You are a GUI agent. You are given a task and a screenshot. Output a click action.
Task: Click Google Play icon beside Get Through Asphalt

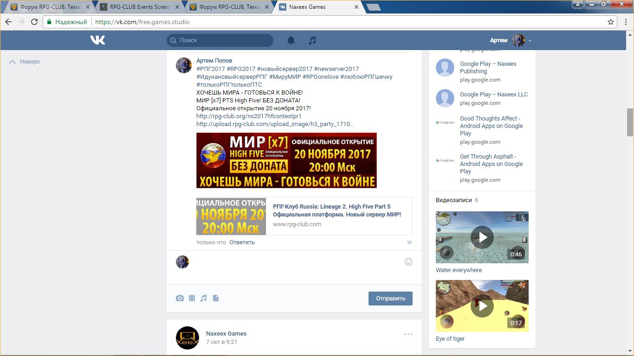tap(445, 160)
